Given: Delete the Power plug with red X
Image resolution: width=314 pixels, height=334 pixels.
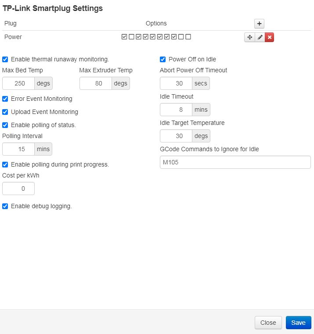Looking at the screenshot, I should coord(269,37).
